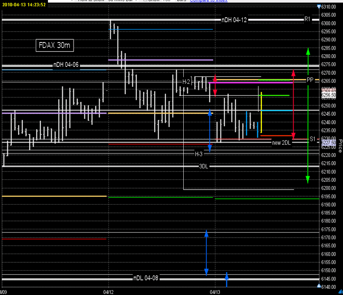The width and height of the screenshot is (343, 295).
Task: Click the vertical 'Price' axis title
Action: tap(340, 146)
